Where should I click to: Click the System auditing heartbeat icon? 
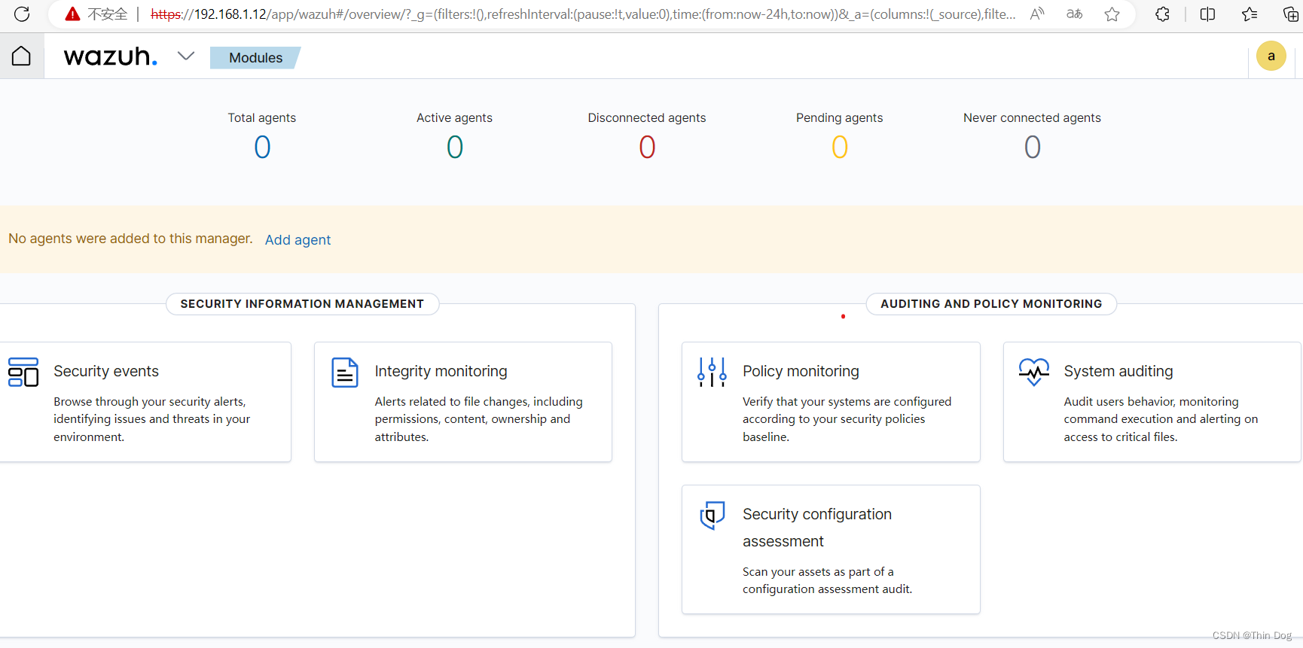pyautogui.click(x=1034, y=372)
